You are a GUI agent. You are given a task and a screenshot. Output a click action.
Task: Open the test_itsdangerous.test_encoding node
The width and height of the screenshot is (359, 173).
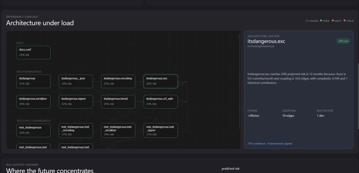point(76,130)
